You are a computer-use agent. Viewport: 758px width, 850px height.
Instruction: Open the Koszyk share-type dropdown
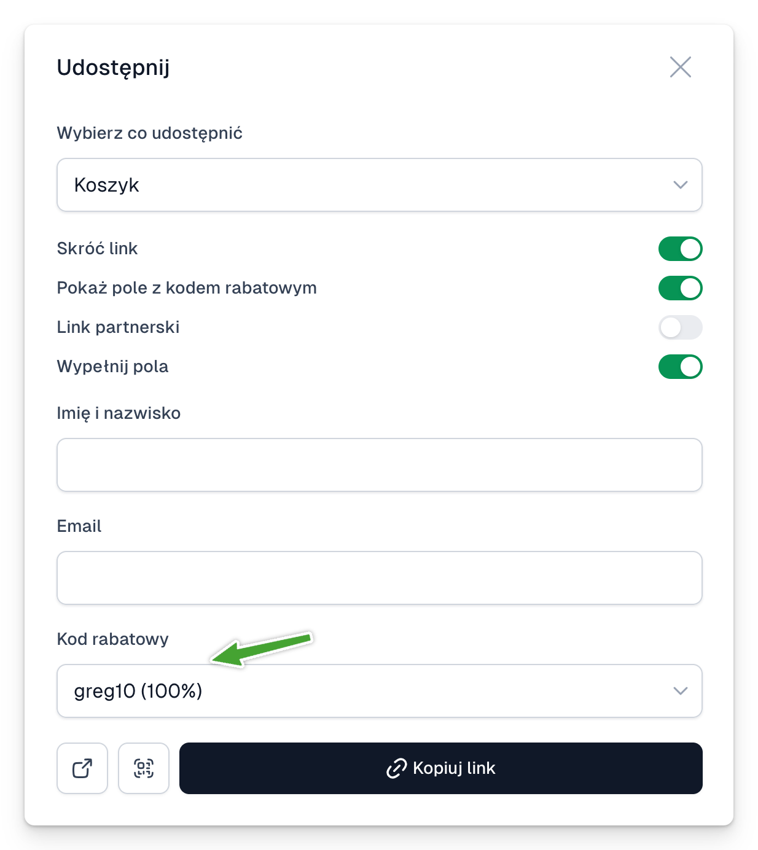pos(380,185)
